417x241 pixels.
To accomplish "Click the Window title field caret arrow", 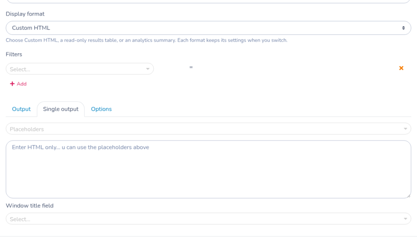I will coord(405,219).
